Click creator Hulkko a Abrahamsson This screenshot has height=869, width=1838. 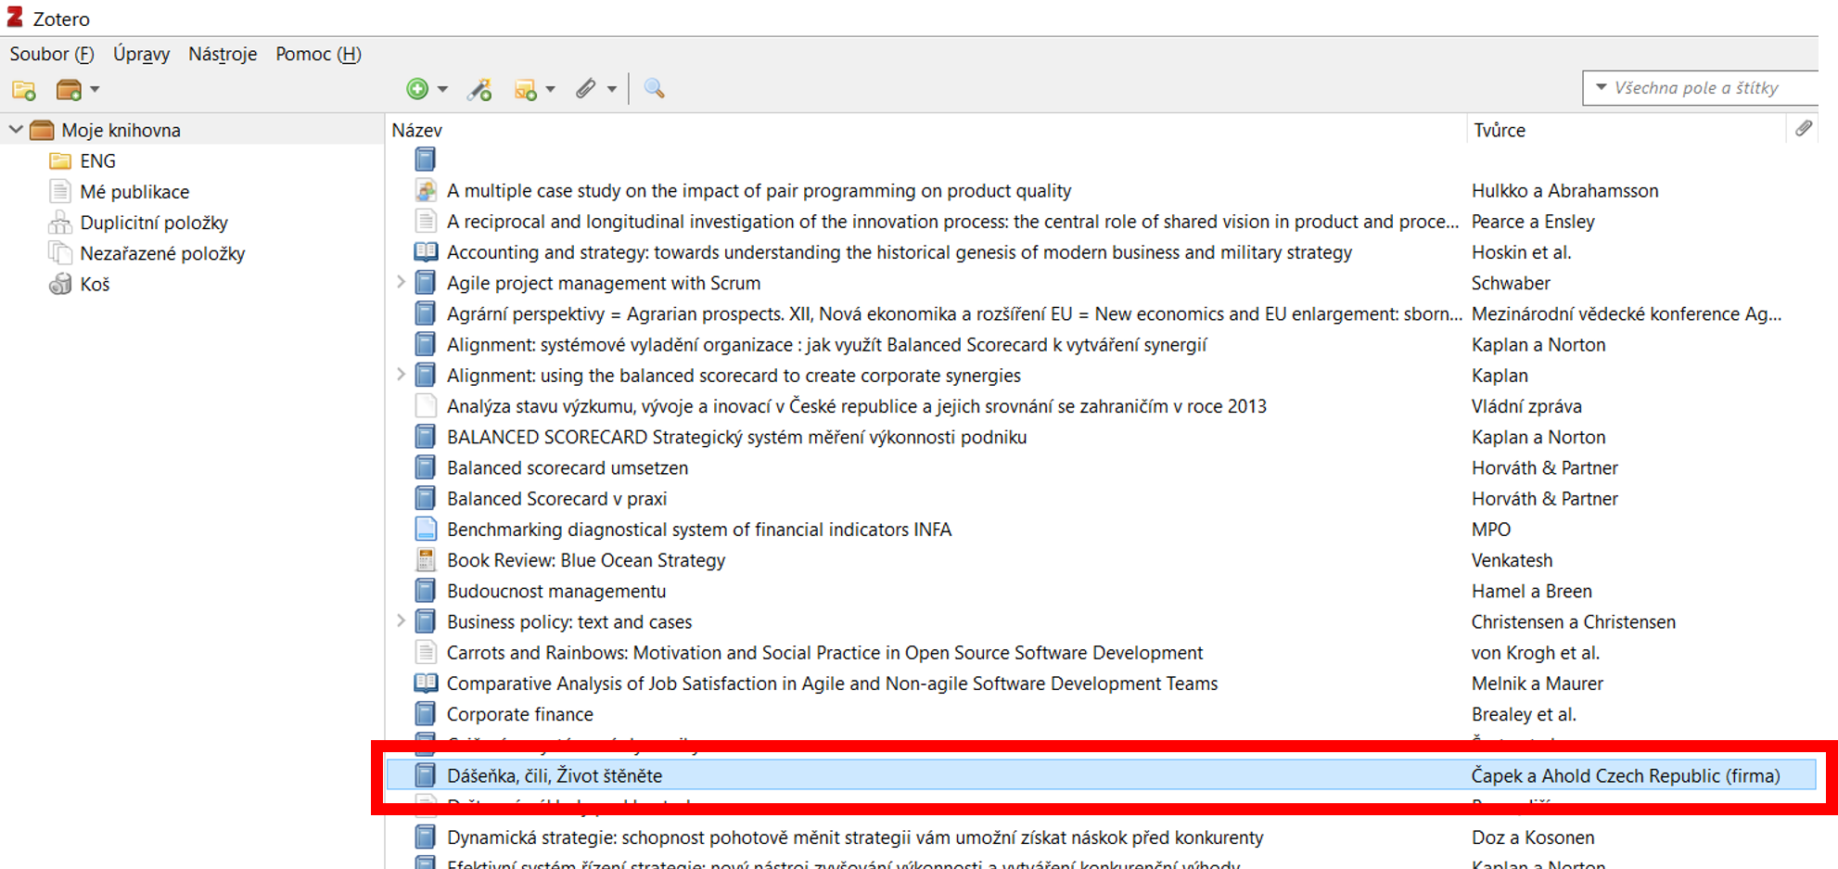1564,190
